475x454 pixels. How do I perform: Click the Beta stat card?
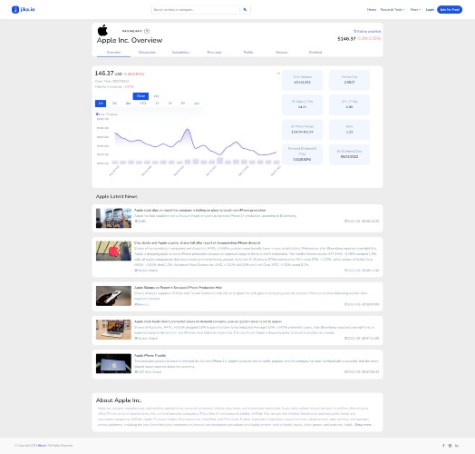349,130
